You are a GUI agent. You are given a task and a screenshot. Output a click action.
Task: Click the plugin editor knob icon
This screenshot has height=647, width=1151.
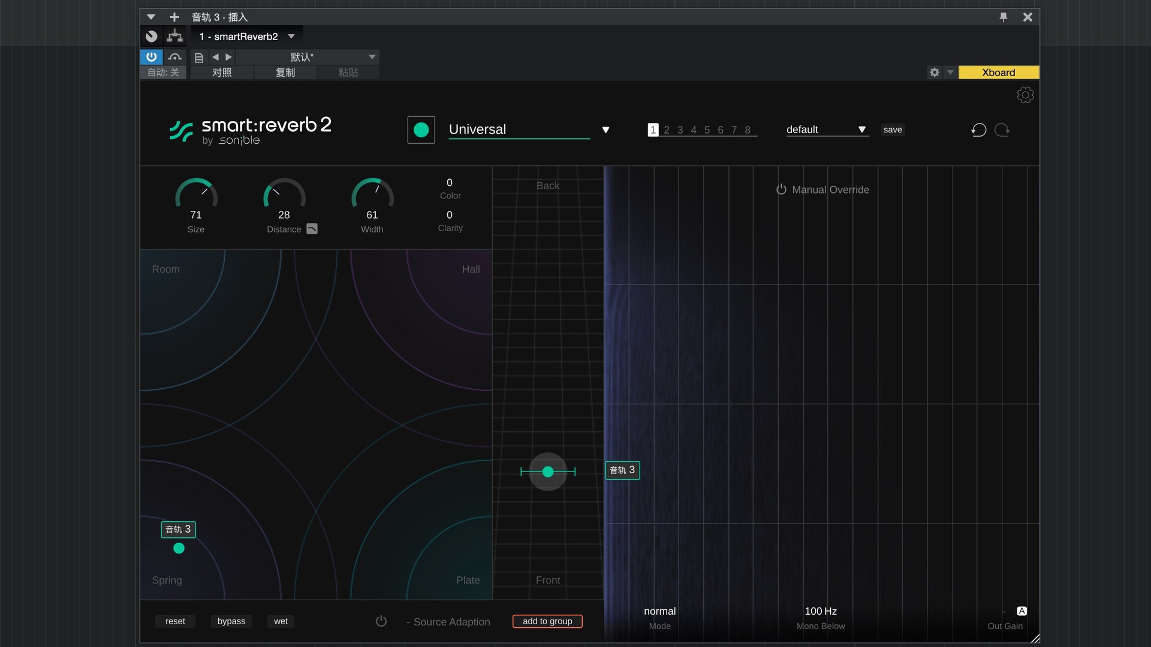[x=152, y=37]
